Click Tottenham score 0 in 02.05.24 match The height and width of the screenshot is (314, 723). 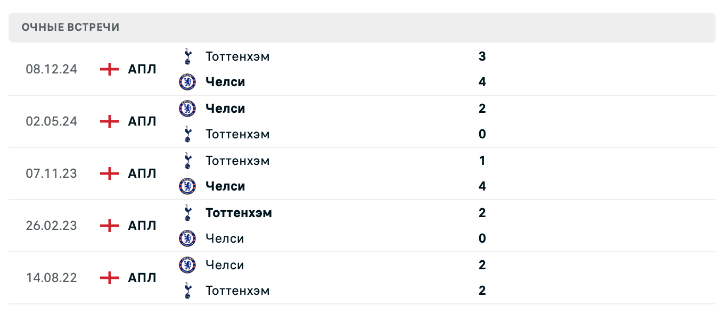482,134
